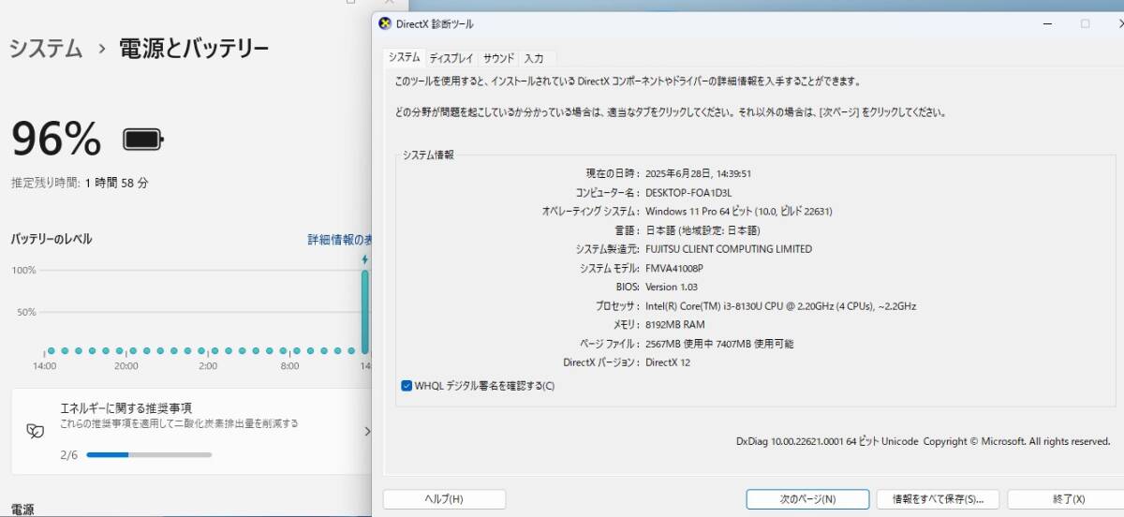The height and width of the screenshot is (517, 1124).
Task: Click the 2/6 energy recommendations progress bar
Action: coord(149,454)
